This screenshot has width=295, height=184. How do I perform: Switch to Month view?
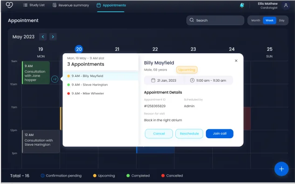tap(256, 21)
